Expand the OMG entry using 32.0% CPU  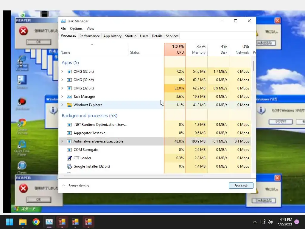(62, 88)
